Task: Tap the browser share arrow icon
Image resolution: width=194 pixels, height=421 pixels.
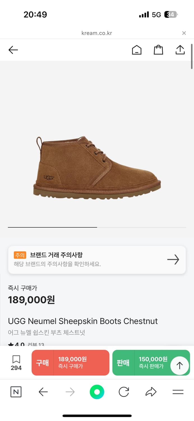Action: [151, 392]
